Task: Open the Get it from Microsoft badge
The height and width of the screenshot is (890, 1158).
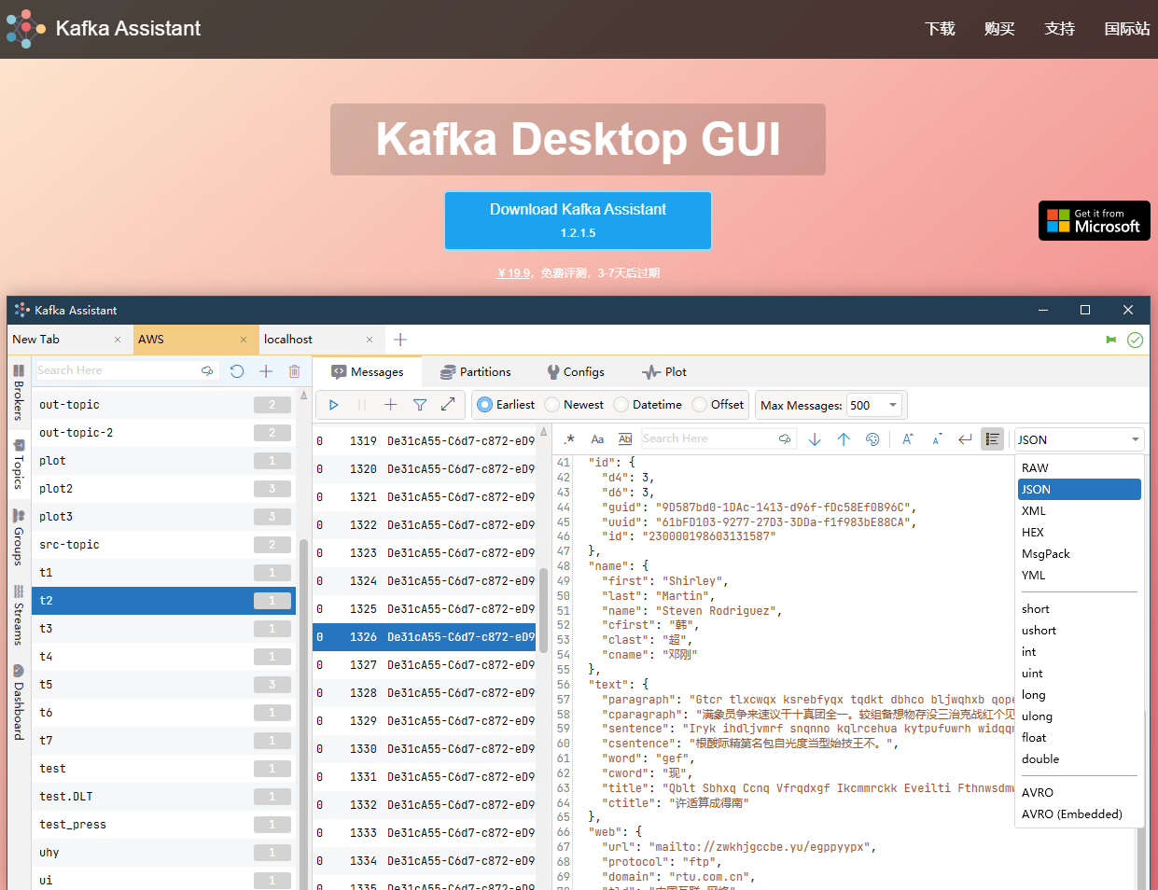Action: (x=1094, y=220)
